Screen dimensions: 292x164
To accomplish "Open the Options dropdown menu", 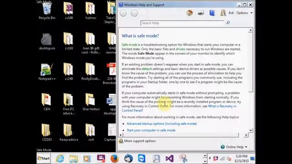I will pos(245,13).
